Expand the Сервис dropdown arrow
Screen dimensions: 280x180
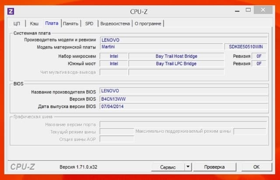(188, 167)
